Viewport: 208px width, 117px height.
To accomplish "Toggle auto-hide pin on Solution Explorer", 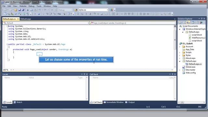I will 202,19.
